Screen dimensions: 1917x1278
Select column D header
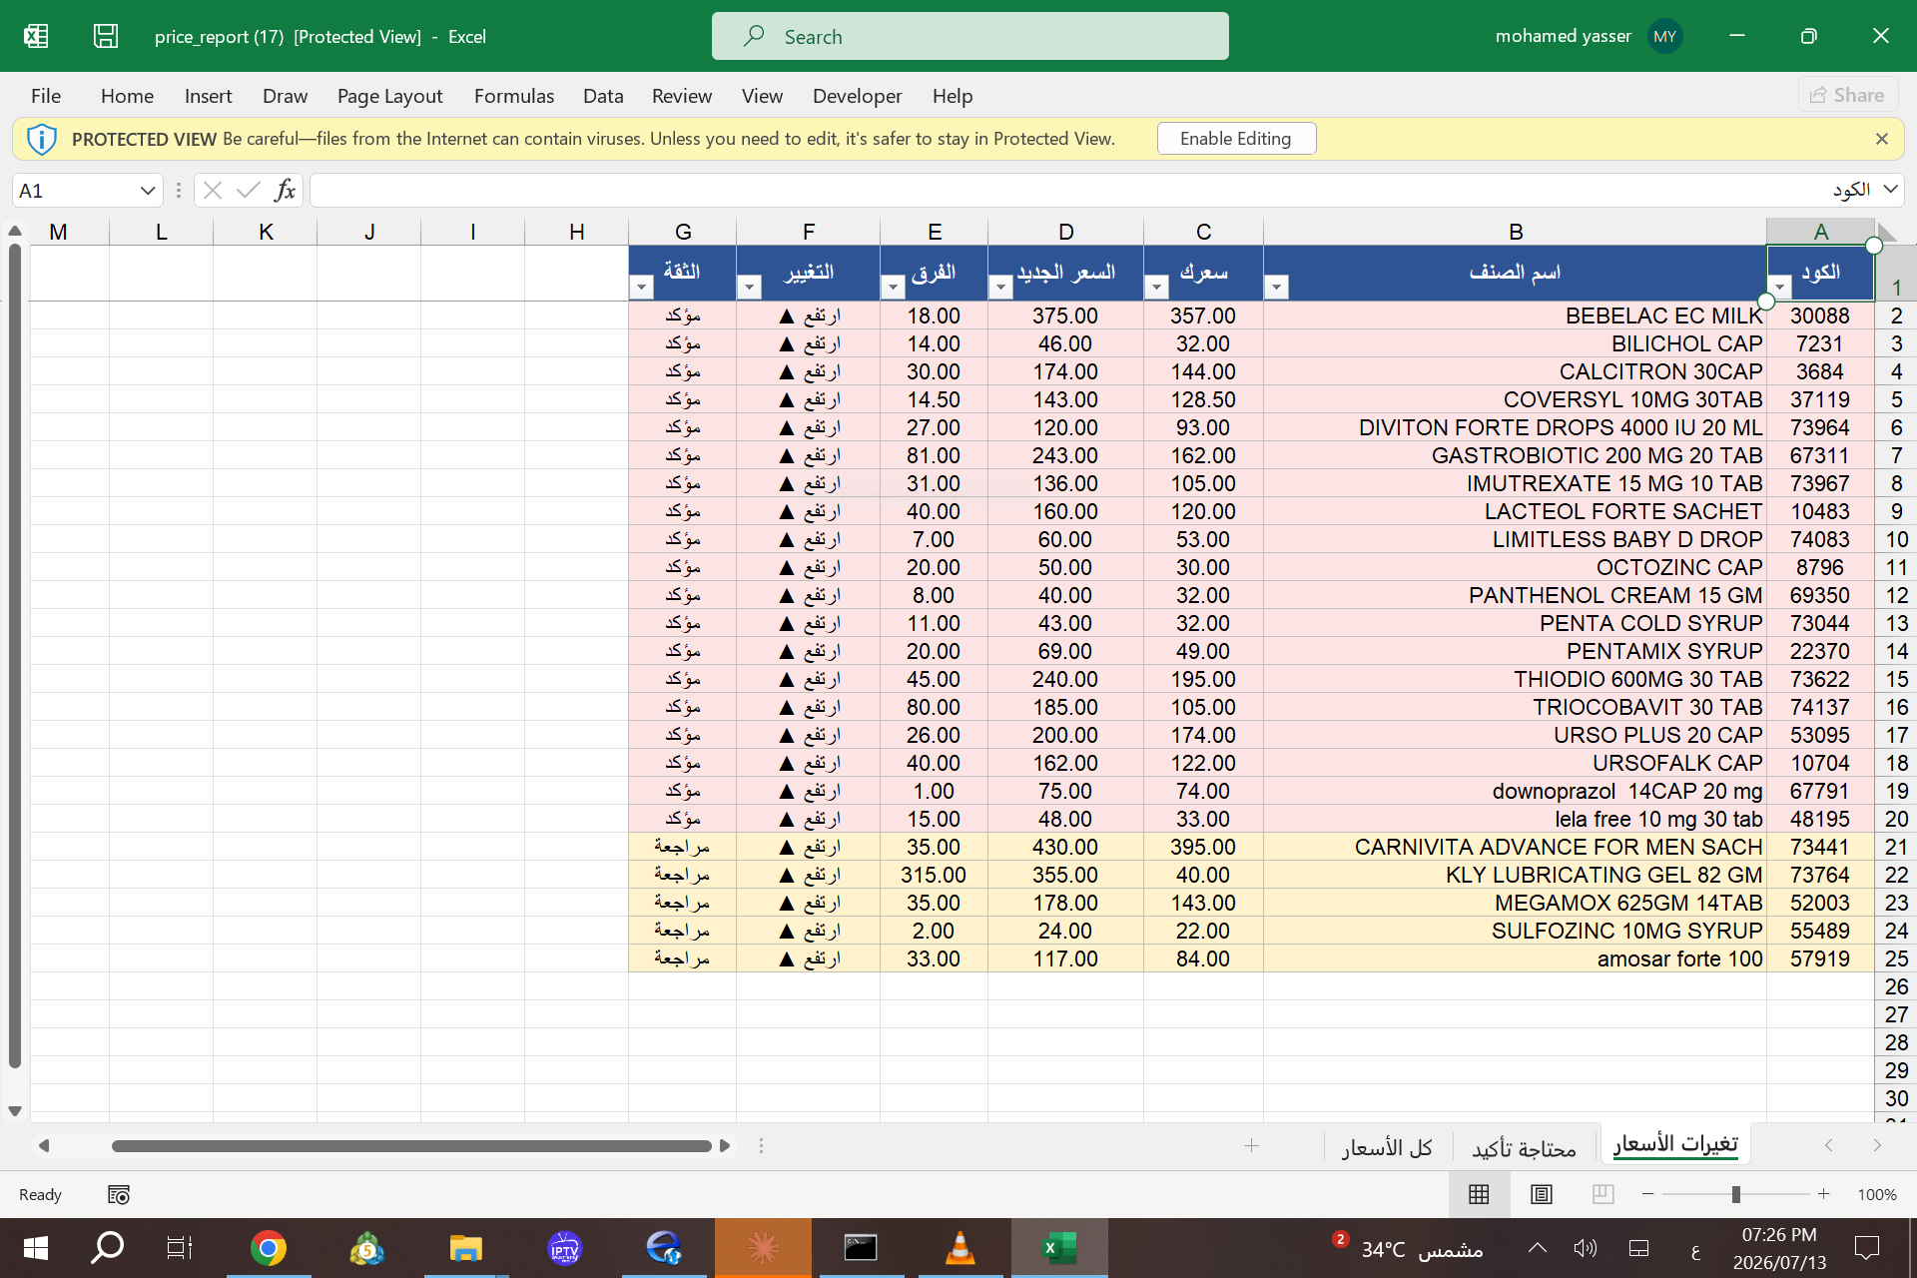pos(1065,232)
